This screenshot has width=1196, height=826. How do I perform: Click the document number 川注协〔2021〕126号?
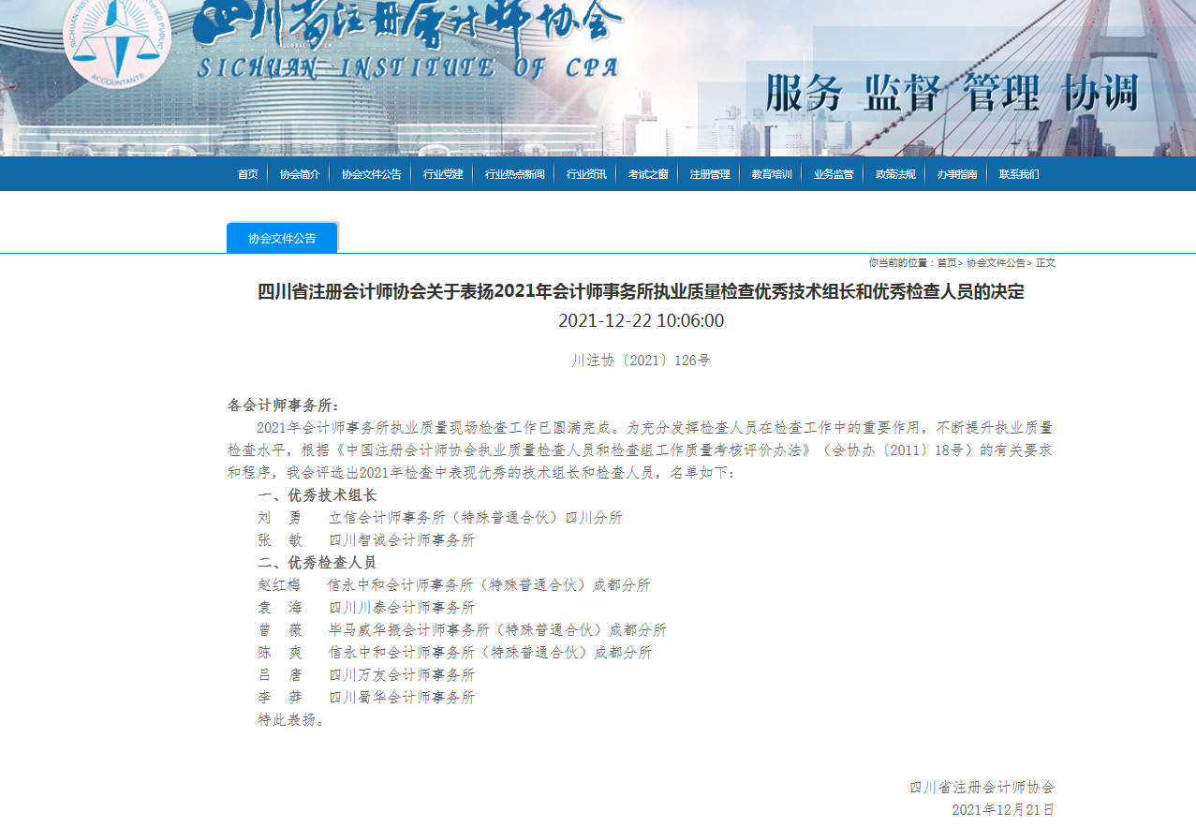tap(641, 361)
